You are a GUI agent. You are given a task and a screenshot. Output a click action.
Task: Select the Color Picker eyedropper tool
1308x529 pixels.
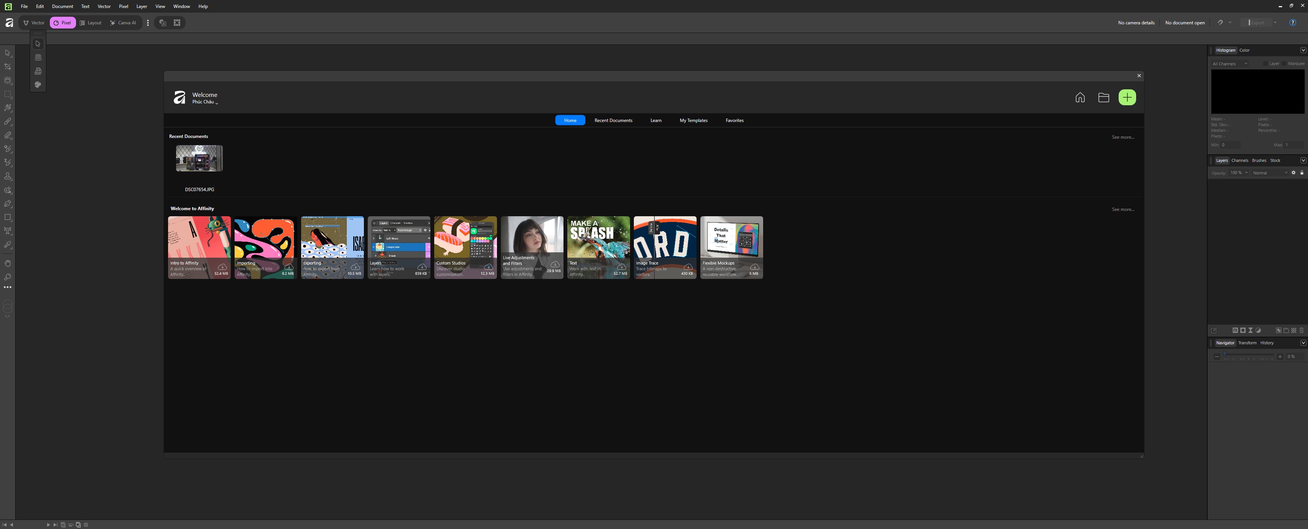pyautogui.click(x=8, y=245)
